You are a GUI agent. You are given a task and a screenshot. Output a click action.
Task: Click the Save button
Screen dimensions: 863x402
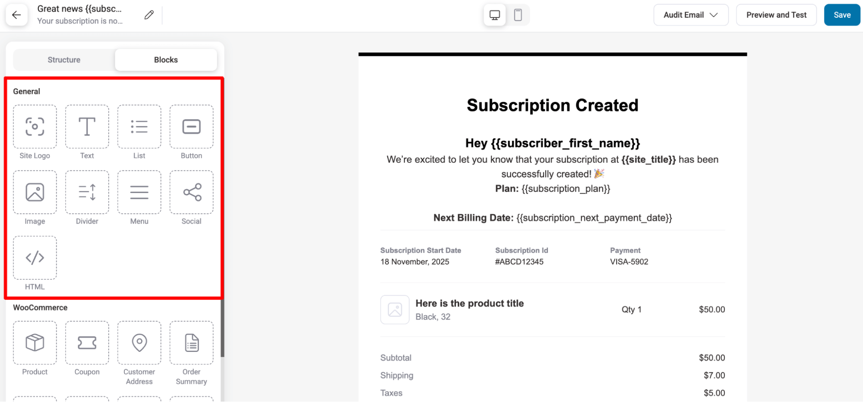(841, 15)
